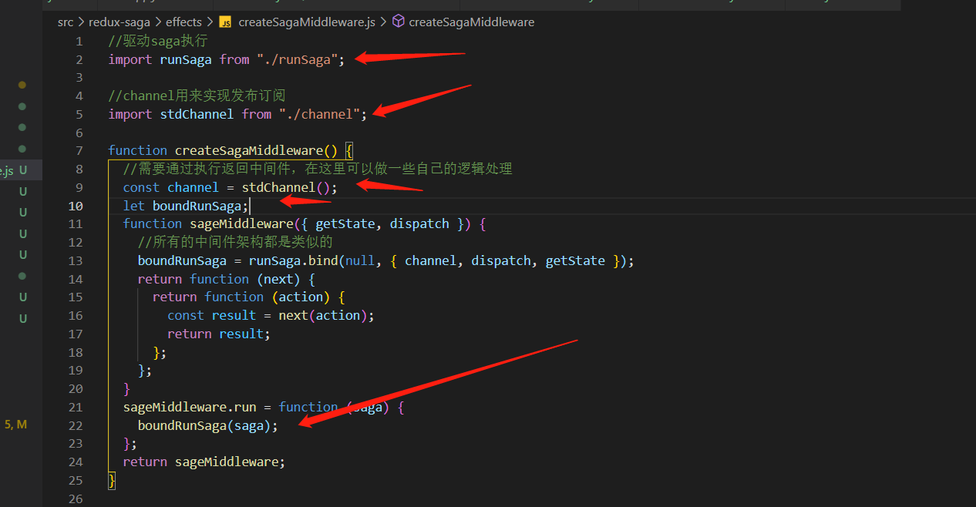This screenshot has height=507, width=976.
Task: Open the src breadcrumb segment
Action: tap(65, 22)
